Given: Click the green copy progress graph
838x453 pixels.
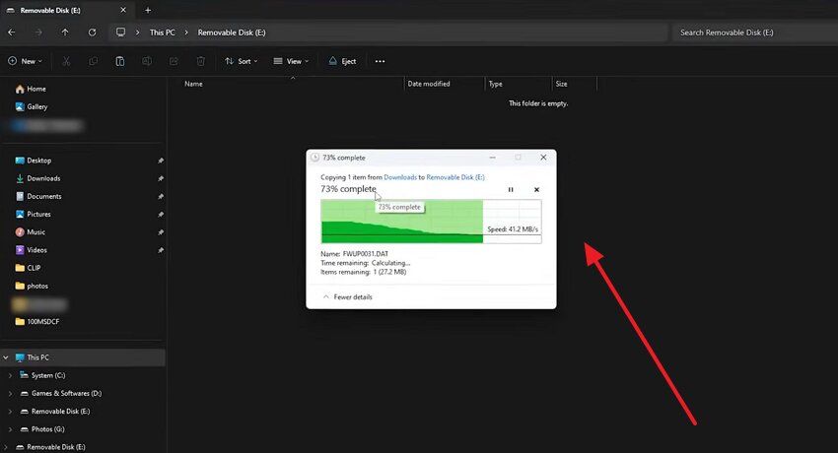Looking at the screenshot, I should click(431, 222).
